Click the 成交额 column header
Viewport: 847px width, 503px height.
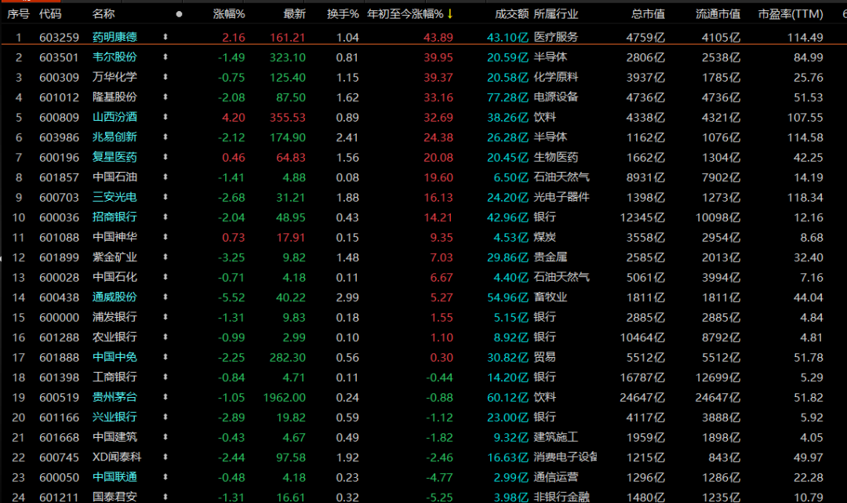(x=511, y=14)
